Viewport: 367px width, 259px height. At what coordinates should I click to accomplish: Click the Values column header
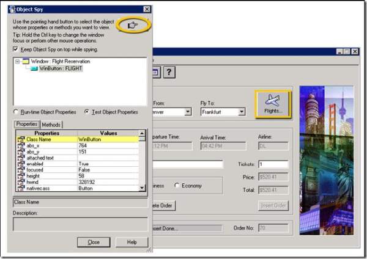pyautogui.click(x=108, y=133)
